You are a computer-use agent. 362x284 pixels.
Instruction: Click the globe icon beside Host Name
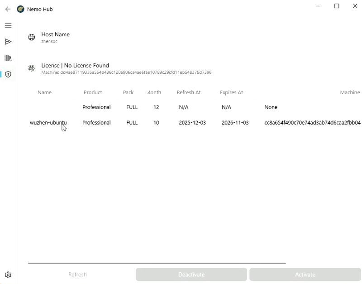pyautogui.click(x=32, y=38)
